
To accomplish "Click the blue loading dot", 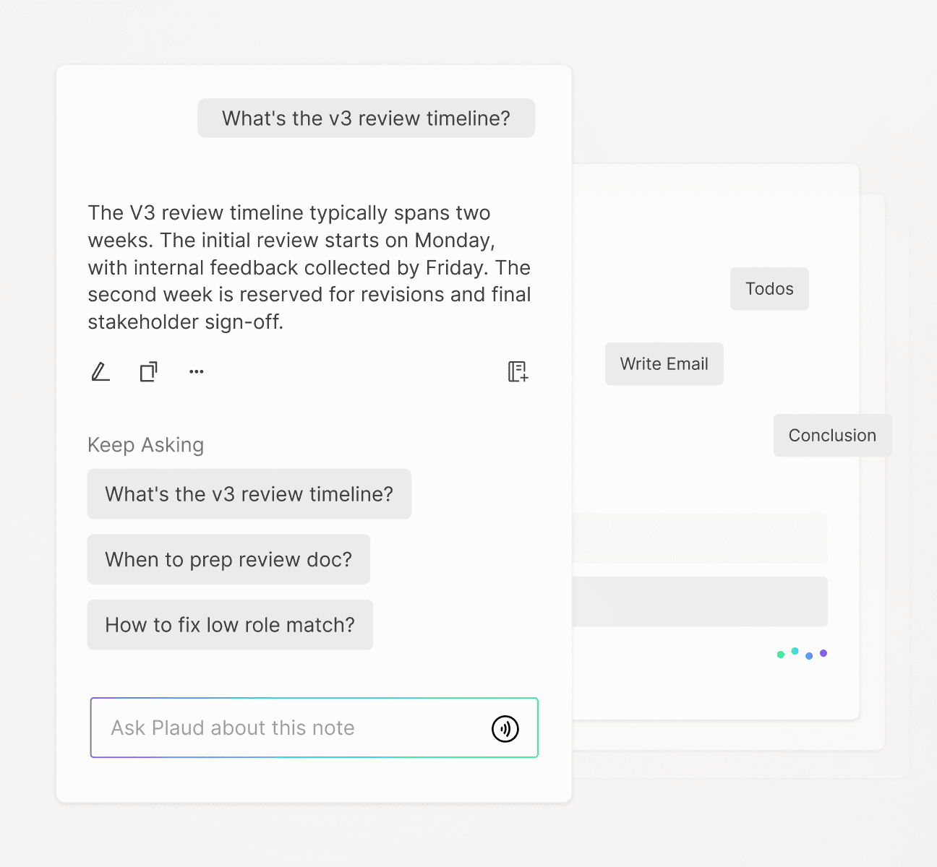I will point(809,656).
